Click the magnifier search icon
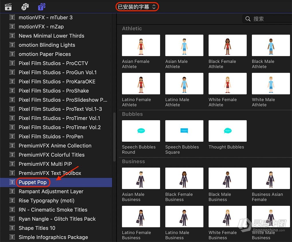The height and width of the screenshot is (242, 292). [x=248, y=19]
